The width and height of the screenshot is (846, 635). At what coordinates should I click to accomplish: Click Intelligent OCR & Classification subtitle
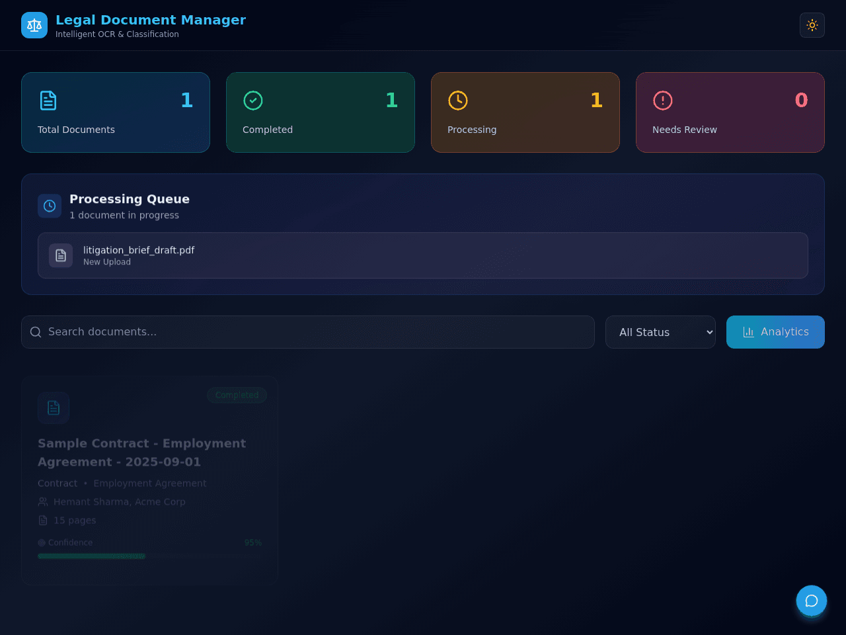(117, 34)
